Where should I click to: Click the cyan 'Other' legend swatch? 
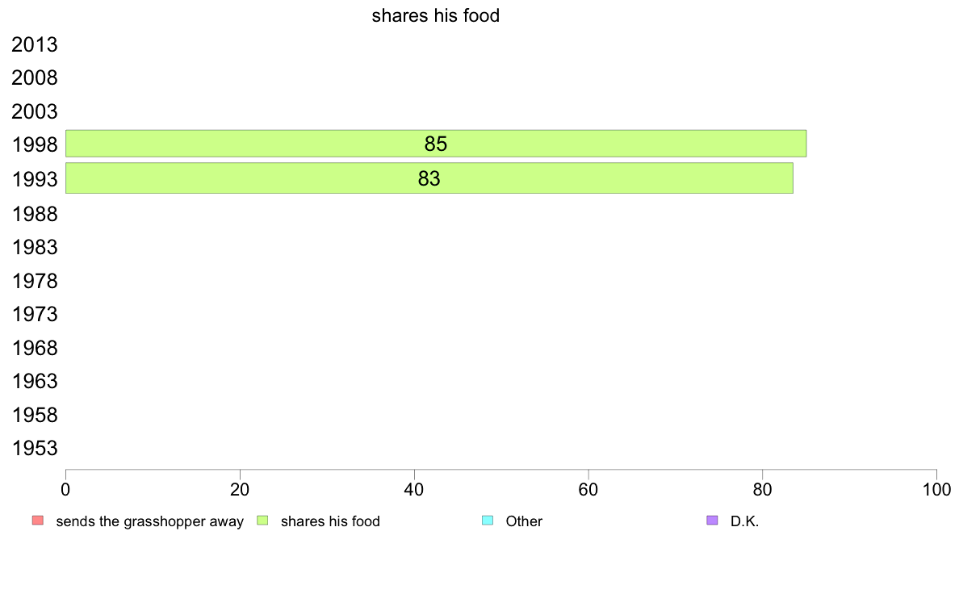488,521
